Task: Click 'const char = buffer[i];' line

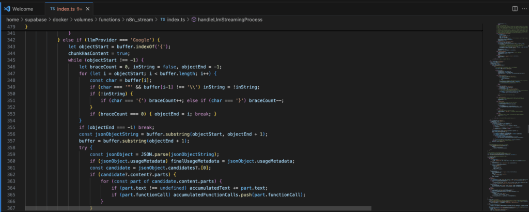Action: point(121,80)
